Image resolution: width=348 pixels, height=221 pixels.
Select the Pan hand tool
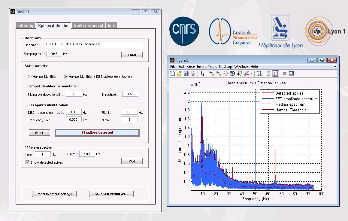click(x=225, y=73)
